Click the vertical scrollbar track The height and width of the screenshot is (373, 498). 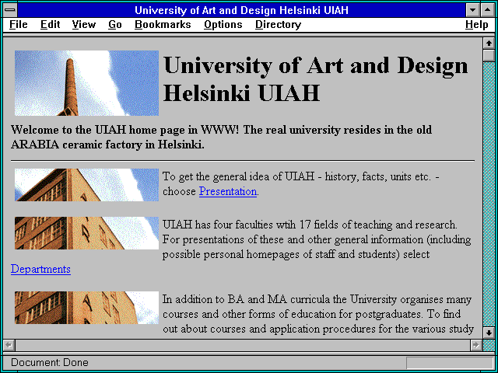pos(489,194)
